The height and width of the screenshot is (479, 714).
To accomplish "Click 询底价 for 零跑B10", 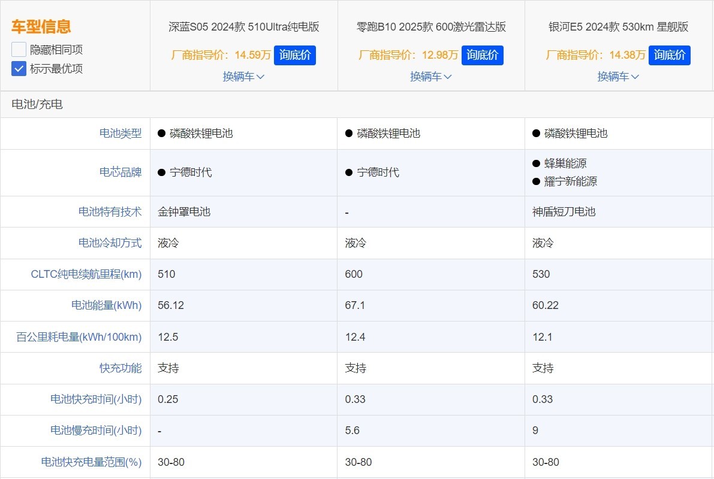I will (x=482, y=55).
